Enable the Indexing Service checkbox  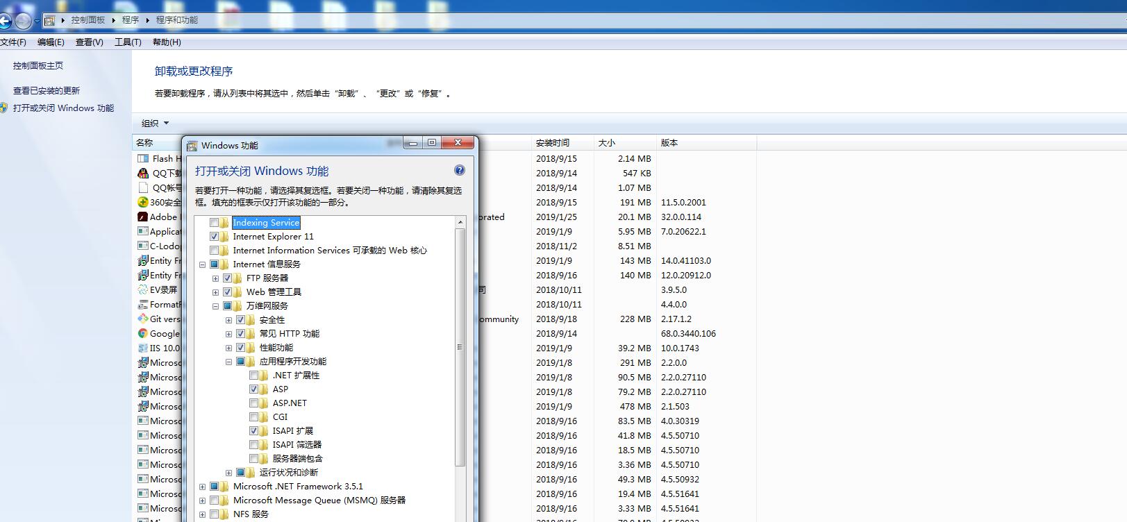pos(214,223)
